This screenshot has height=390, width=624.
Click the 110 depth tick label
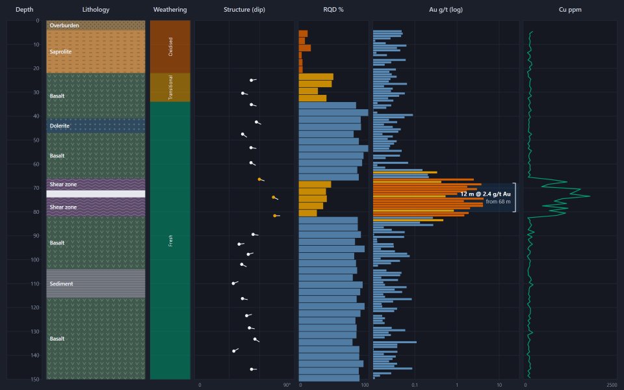point(35,284)
